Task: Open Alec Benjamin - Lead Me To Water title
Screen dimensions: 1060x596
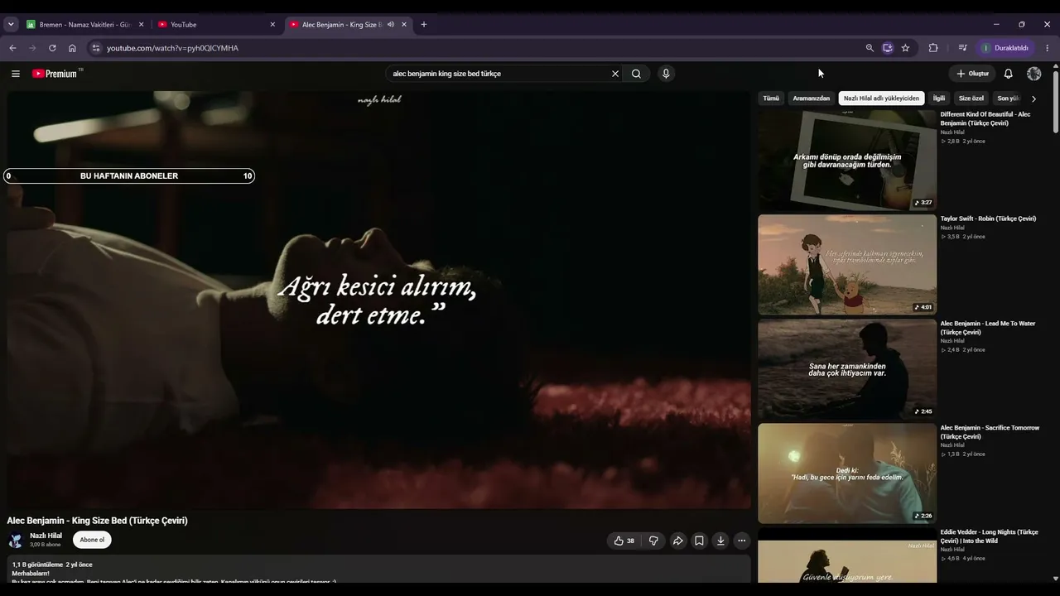Action: pos(988,328)
